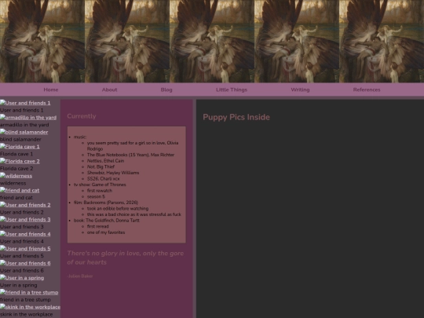Open the Home nav link
Viewport: 424px width, 318px height.
[x=51, y=90]
